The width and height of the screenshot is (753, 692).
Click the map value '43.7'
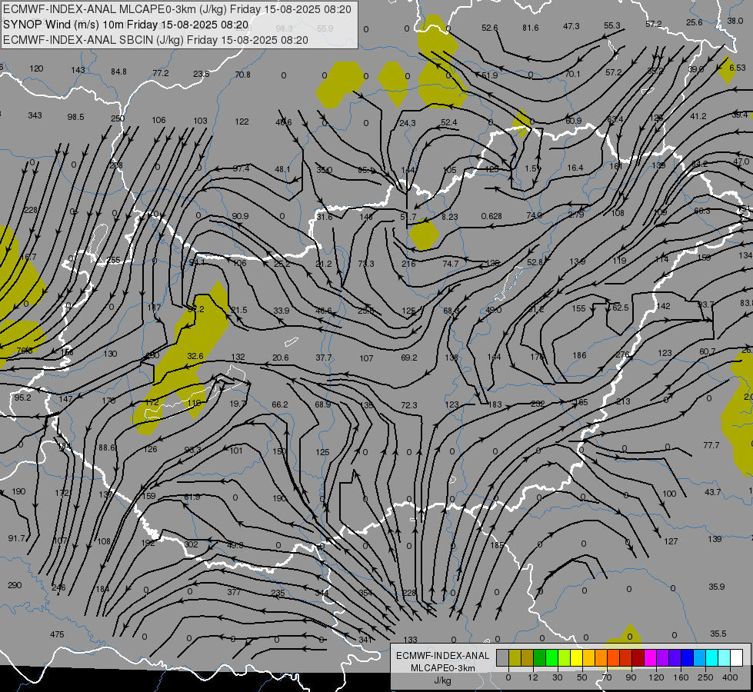(713, 492)
